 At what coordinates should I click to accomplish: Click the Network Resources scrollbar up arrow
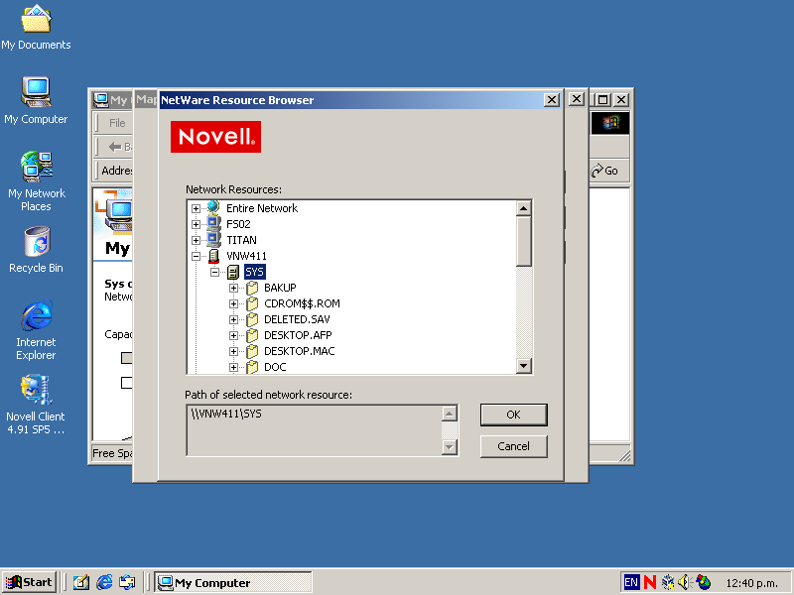tap(524, 208)
